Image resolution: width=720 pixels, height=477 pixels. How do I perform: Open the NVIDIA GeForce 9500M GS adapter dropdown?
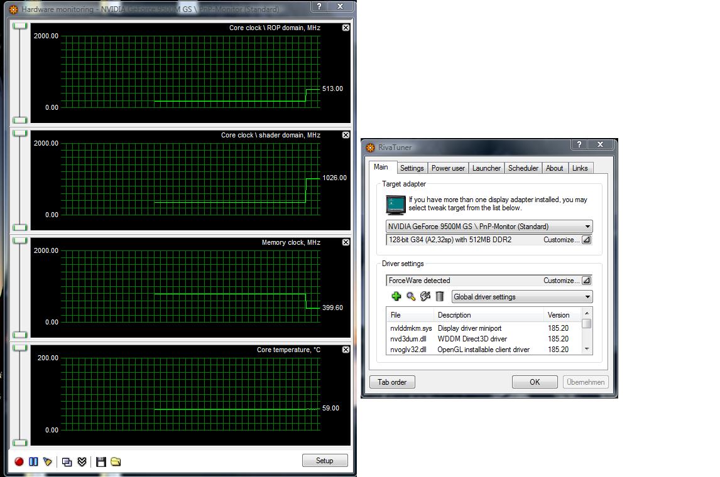489,227
